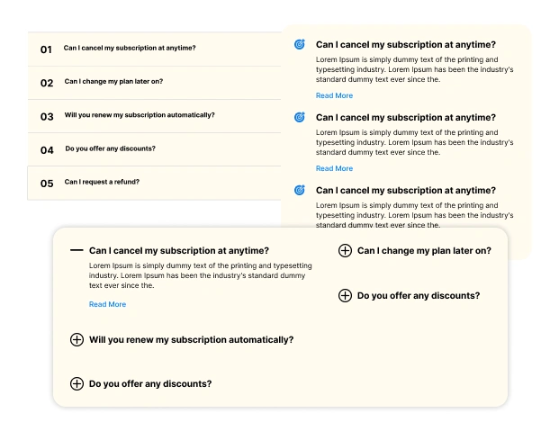This screenshot has width=559, height=431.
Task: Open numbered item 04 "Do you offer any discounts?"
Action: pyautogui.click(x=110, y=148)
